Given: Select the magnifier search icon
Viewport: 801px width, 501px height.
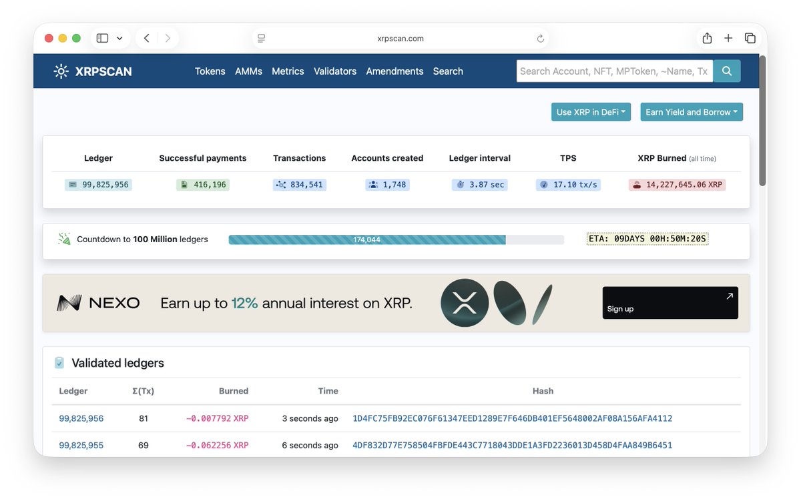Looking at the screenshot, I should pyautogui.click(x=726, y=71).
